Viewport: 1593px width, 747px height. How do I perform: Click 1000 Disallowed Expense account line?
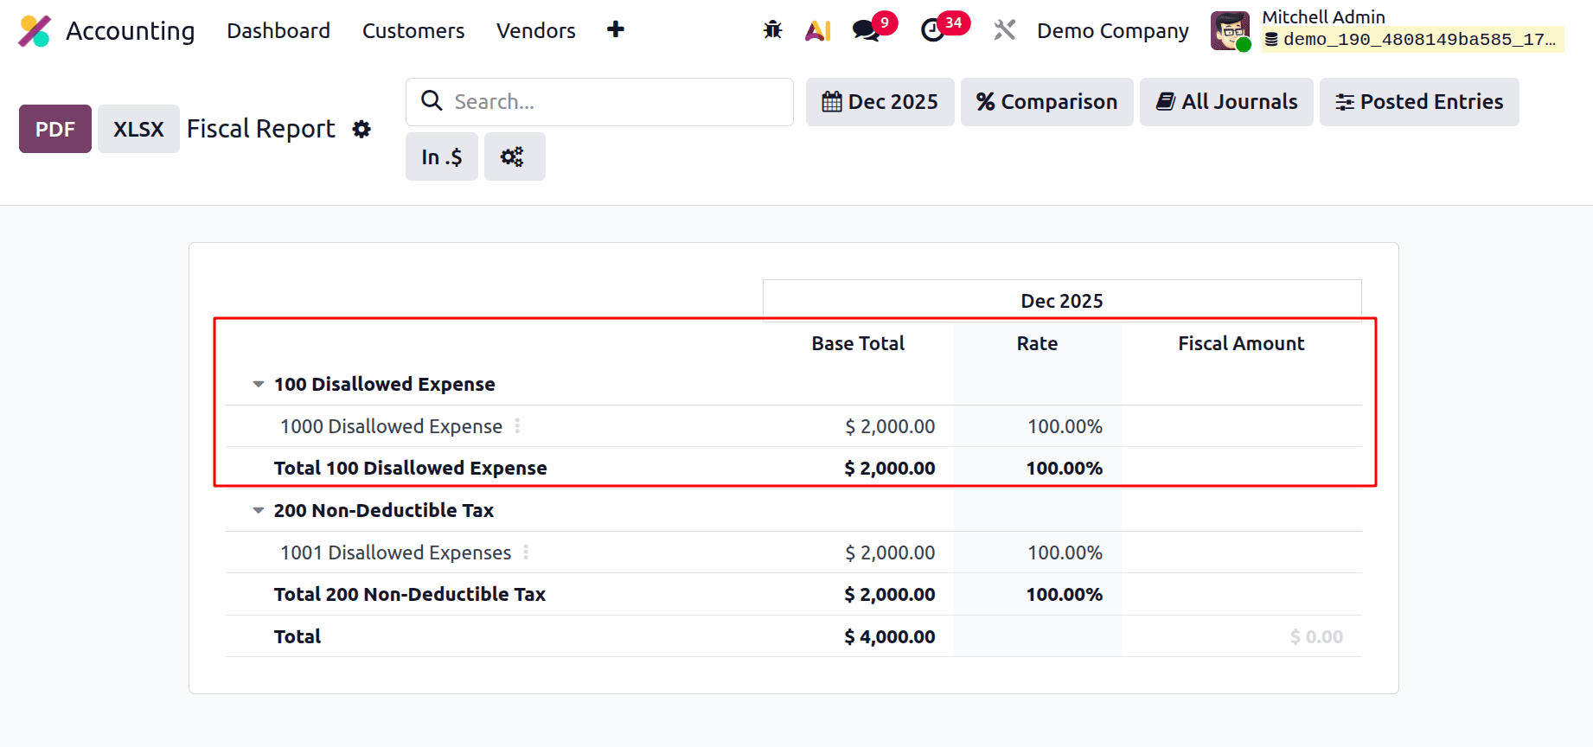pos(391,426)
